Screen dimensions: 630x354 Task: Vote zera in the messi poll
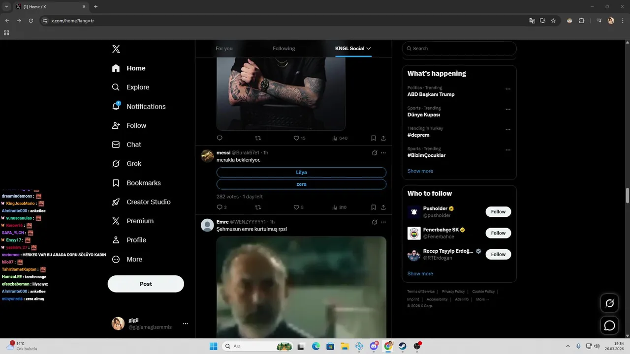(301, 184)
